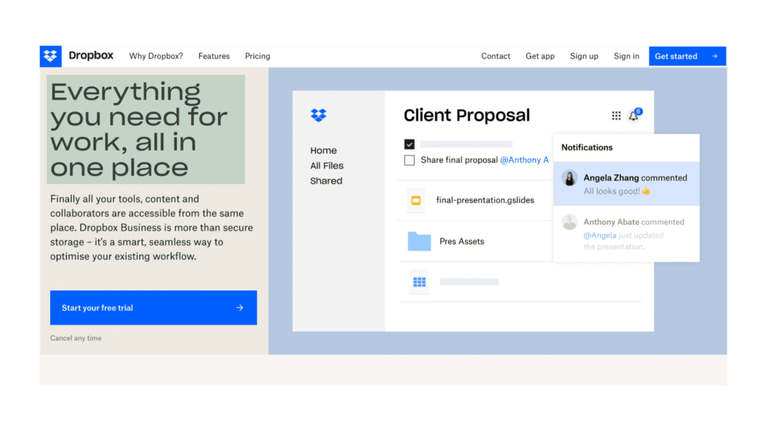Image resolution: width=767 pixels, height=431 pixels.
Task: Click the Start your free trial button
Action: click(x=153, y=308)
